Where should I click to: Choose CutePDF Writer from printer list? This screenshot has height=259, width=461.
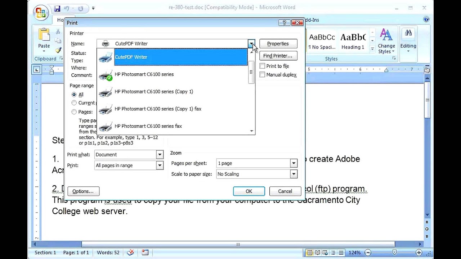173,57
